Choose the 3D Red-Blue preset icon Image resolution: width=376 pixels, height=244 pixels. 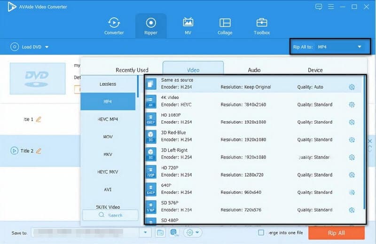tap(151, 136)
